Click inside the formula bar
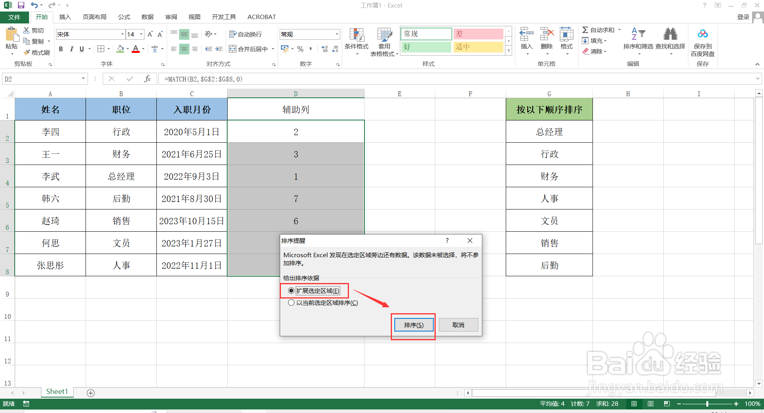 [x=279, y=79]
